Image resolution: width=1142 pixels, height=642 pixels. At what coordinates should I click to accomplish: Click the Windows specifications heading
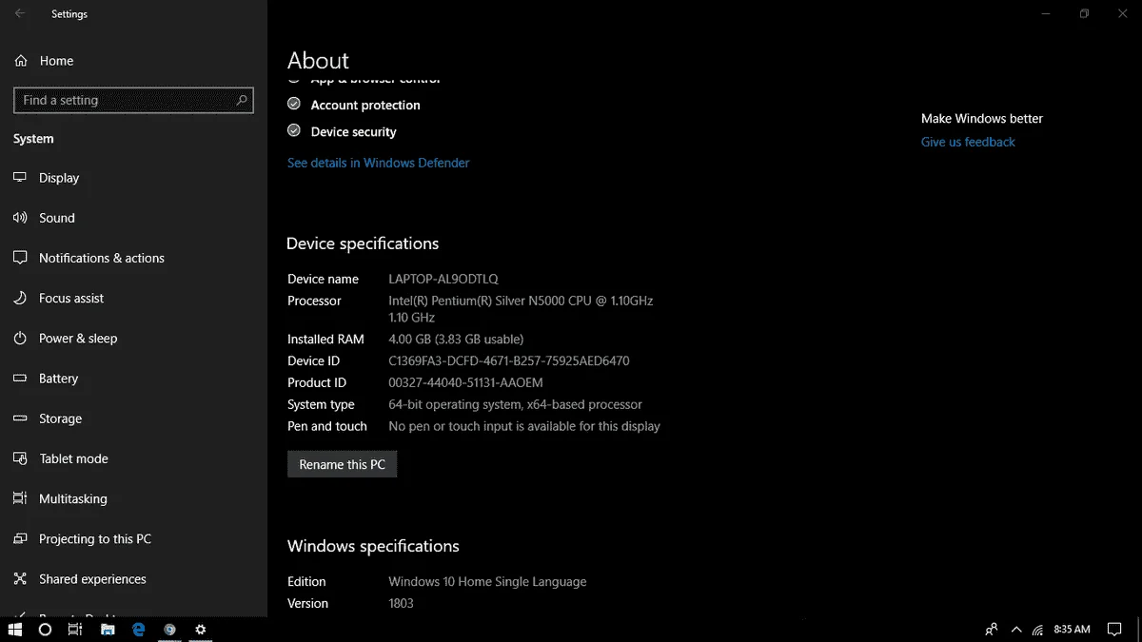(x=373, y=546)
